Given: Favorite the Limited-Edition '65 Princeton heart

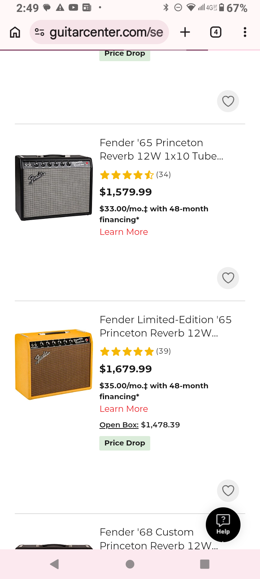Looking at the screenshot, I should (x=228, y=491).
